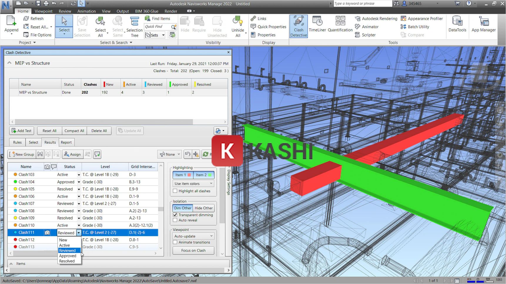Open the Clash Detective tool
The width and height of the screenshot is (506, 284).
pyautogui.click(x=298, y=26)
